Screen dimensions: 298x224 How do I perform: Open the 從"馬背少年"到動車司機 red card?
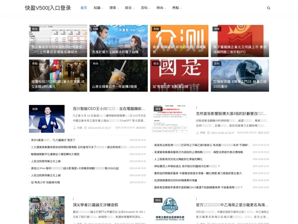tap(179, 75)
